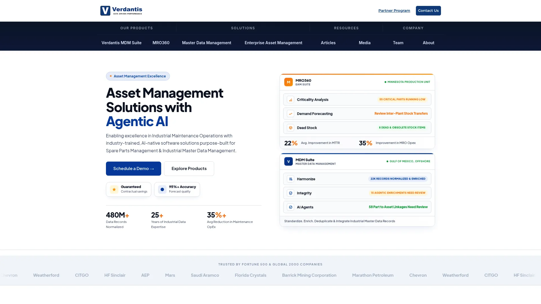Open the Partner Program link
The width and height of the screenshot is (541, 304).
click(394, 11)
